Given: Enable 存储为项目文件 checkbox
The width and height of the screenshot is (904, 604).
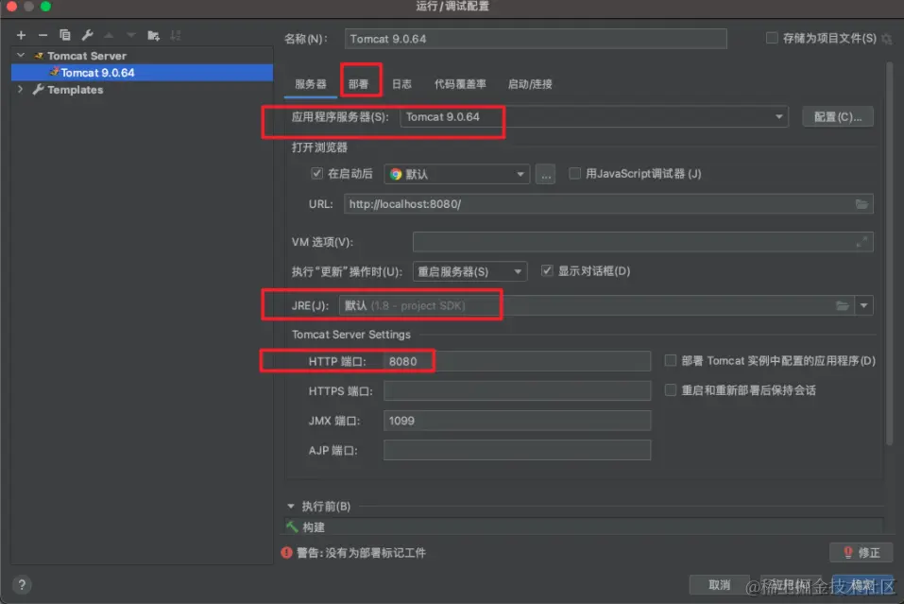Looking at the screenshot, I should point(772,38).
